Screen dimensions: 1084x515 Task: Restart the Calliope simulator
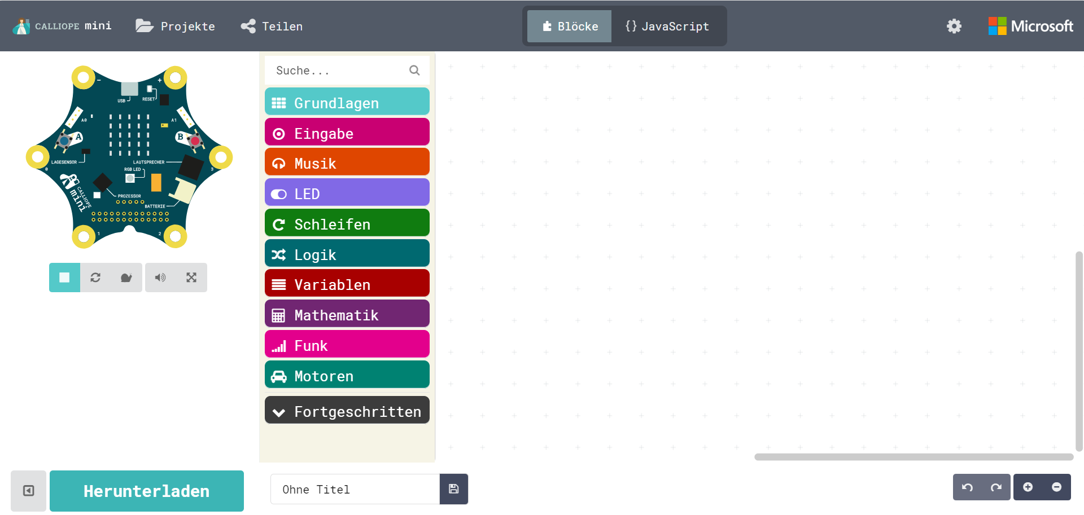[x=95, y=278]
